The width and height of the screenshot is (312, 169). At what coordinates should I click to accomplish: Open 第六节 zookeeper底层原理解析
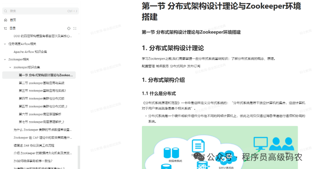(x=40, y=114)
